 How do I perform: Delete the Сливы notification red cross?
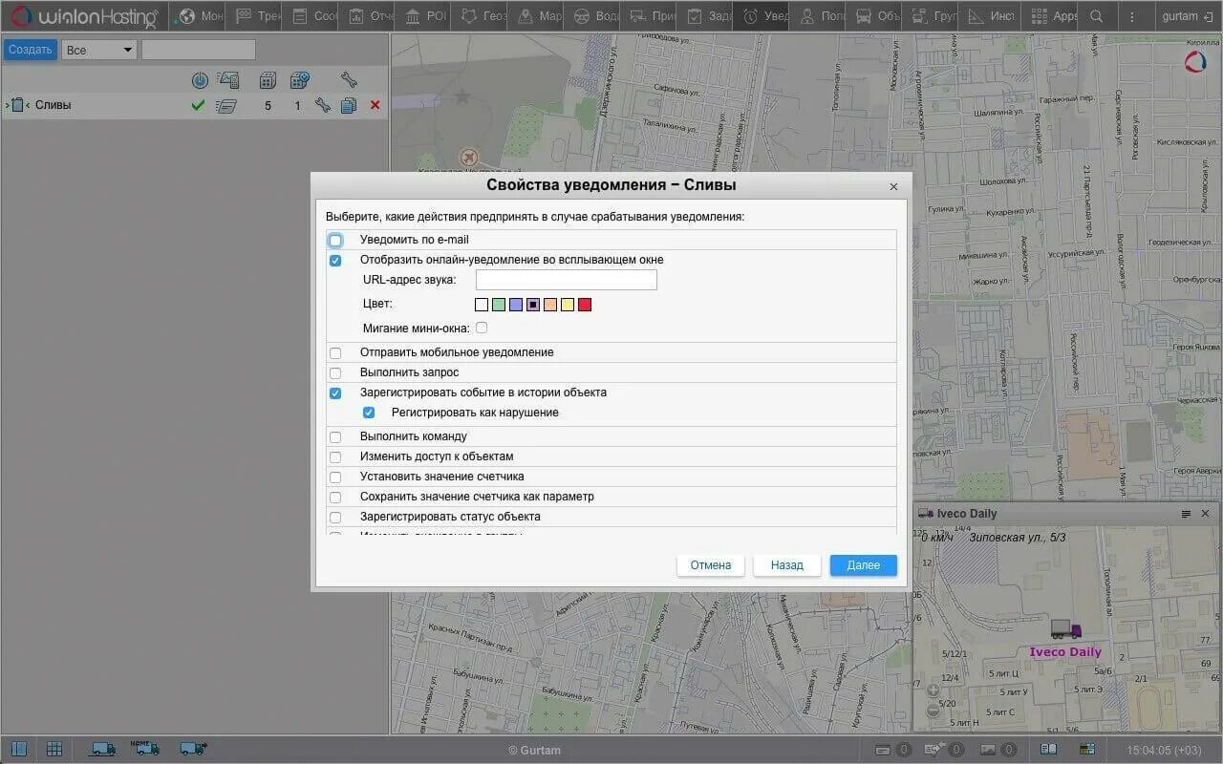click(x=375, y=105)
